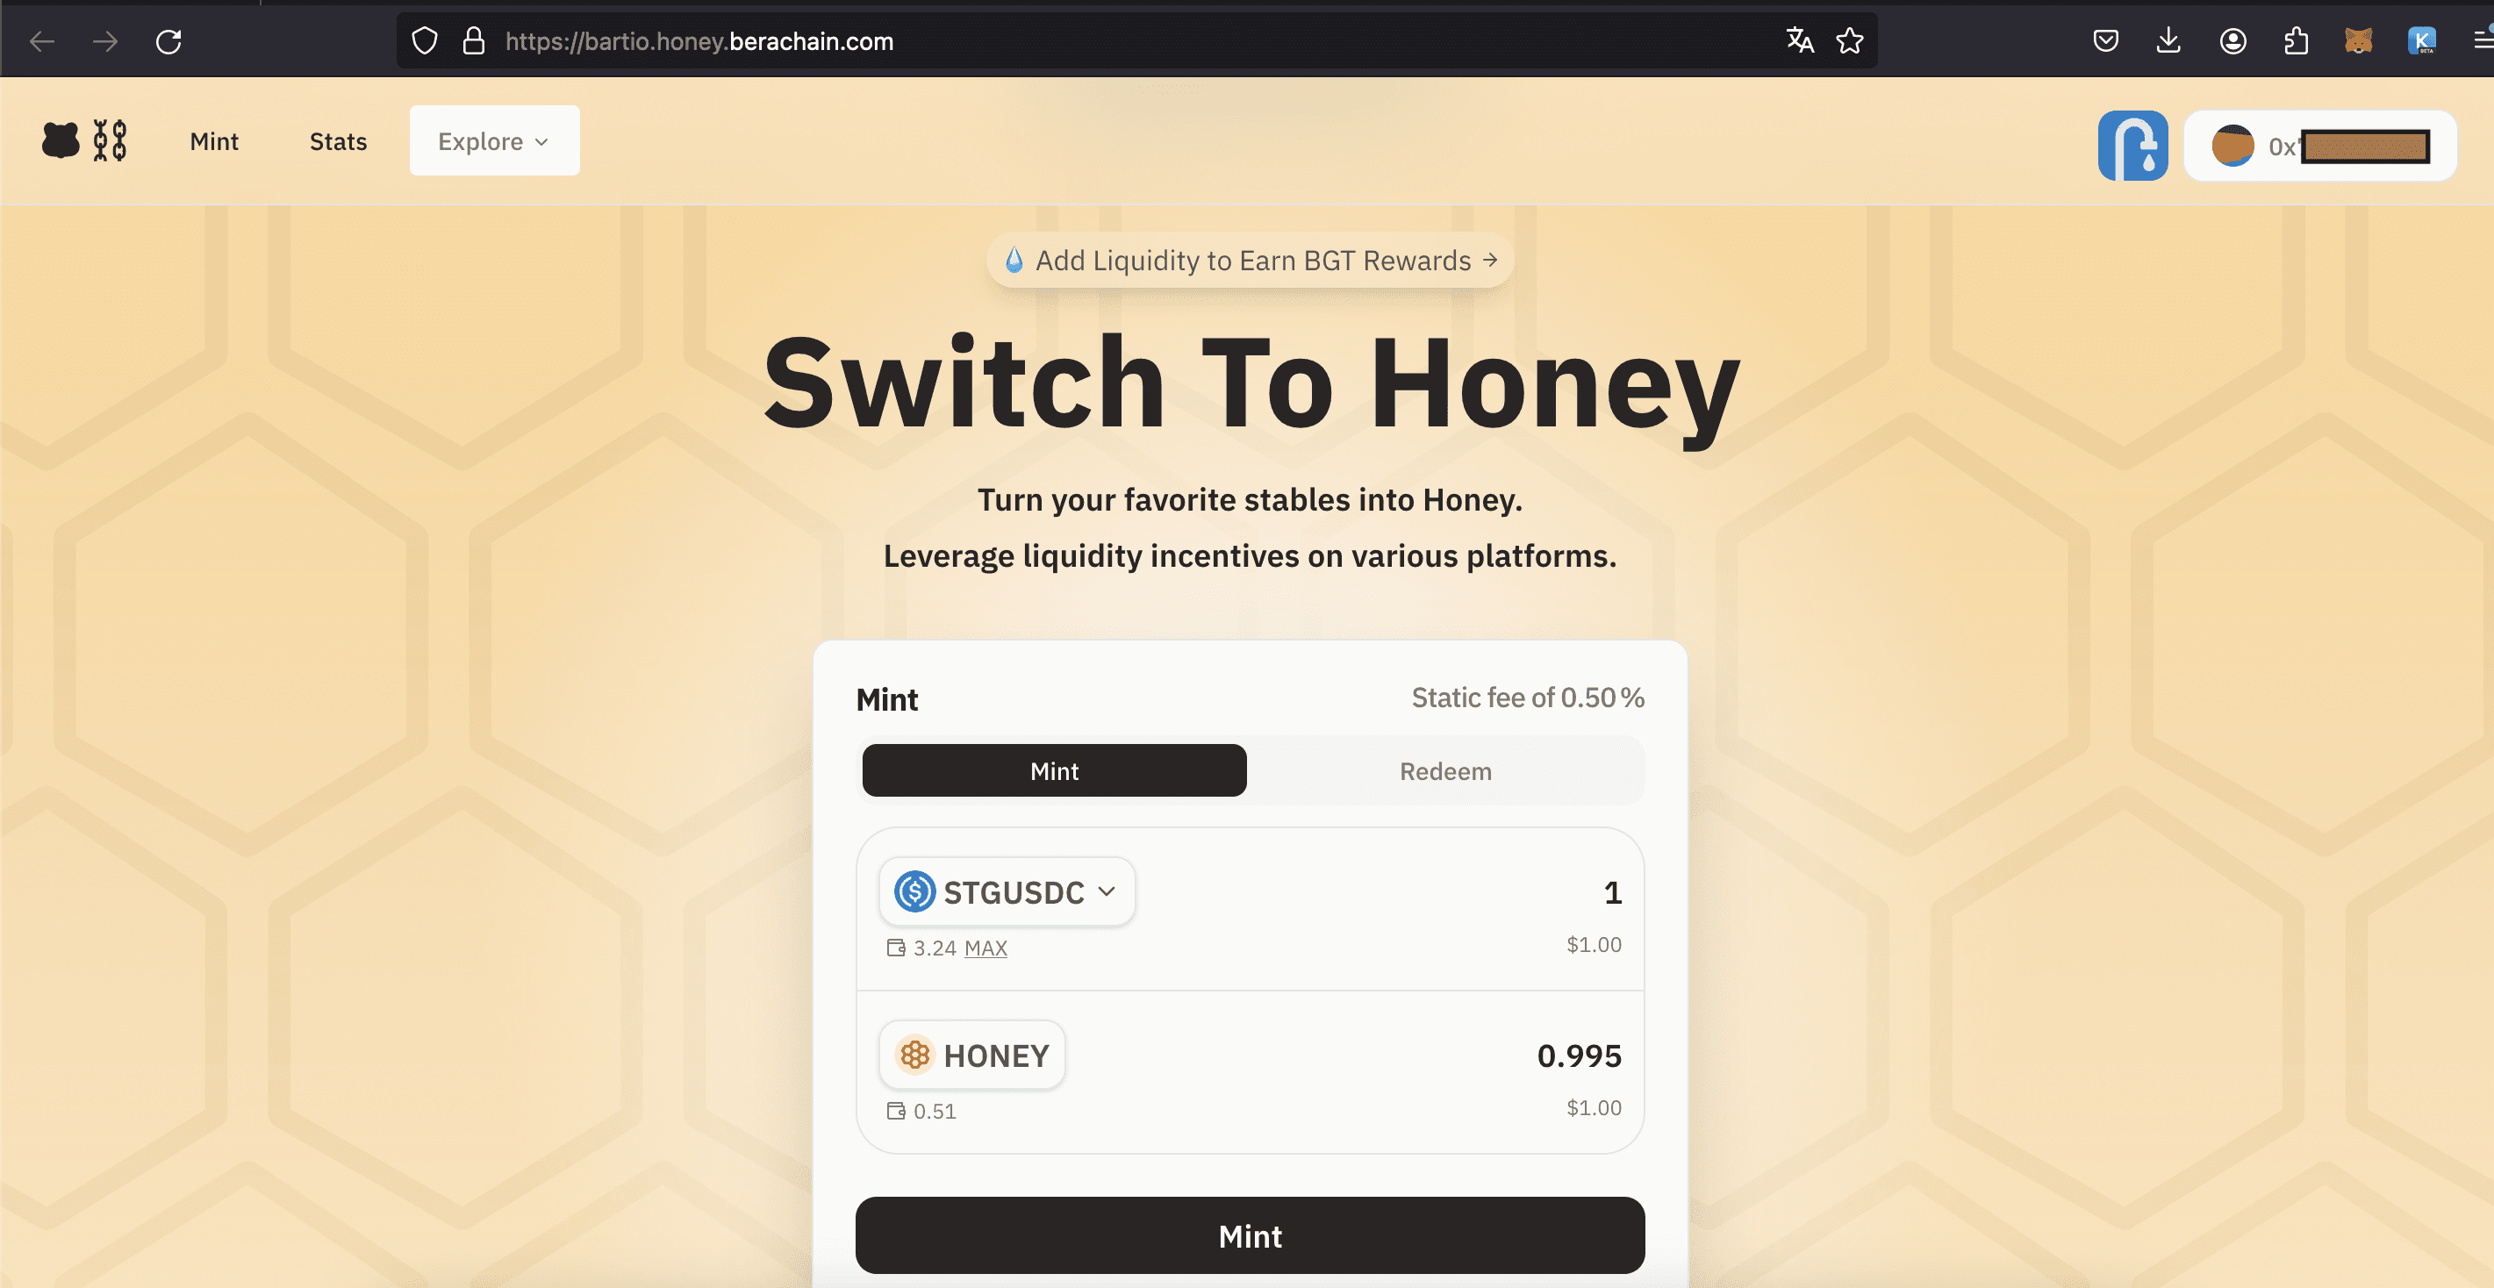Image resolution: width=2494 pixels, height=1288 pixels.
Task: Open the browser downloads icon
Action: point(2168,40)
